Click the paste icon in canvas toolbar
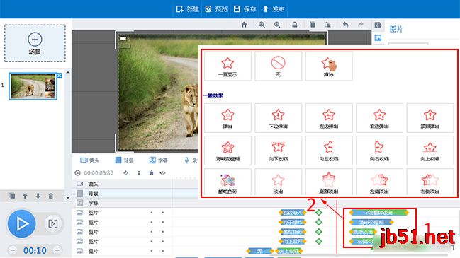The width and height of the screenshot is (460, 258). (327, 25)
